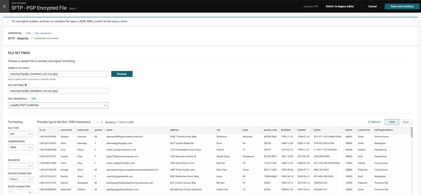
Task: Switch preview to Raw view
Action: (406, 122)
